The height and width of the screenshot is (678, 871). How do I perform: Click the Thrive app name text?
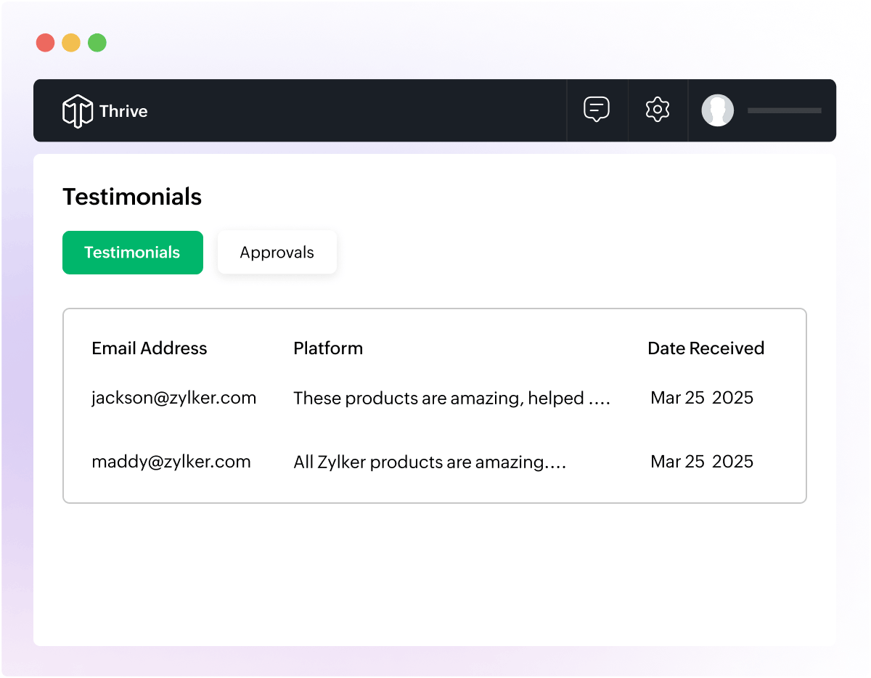pos(123,110)
